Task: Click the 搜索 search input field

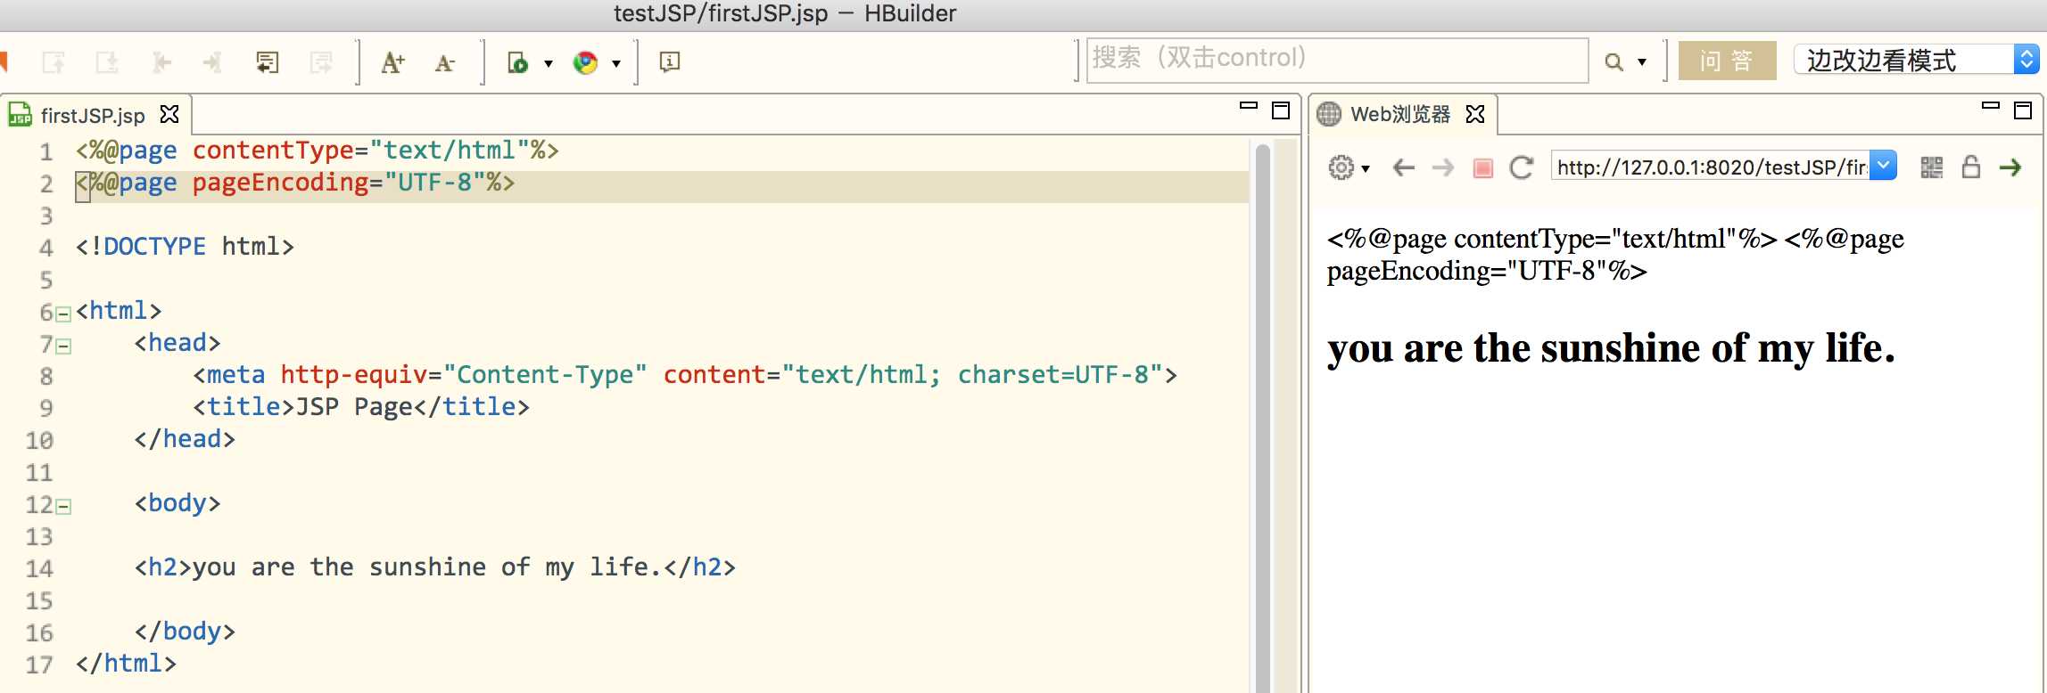Action: point(1336,60)
